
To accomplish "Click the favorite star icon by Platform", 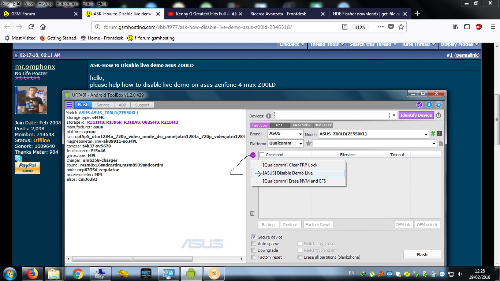I will pyautogui.click(x=309, y=143).
